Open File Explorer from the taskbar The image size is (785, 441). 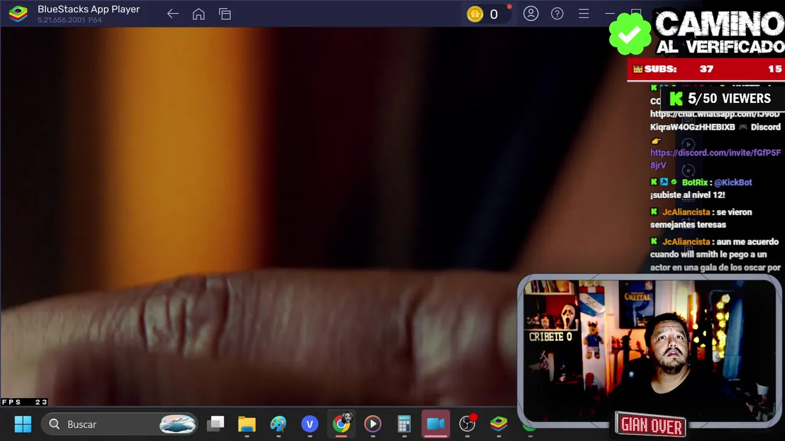pos(247,424)
